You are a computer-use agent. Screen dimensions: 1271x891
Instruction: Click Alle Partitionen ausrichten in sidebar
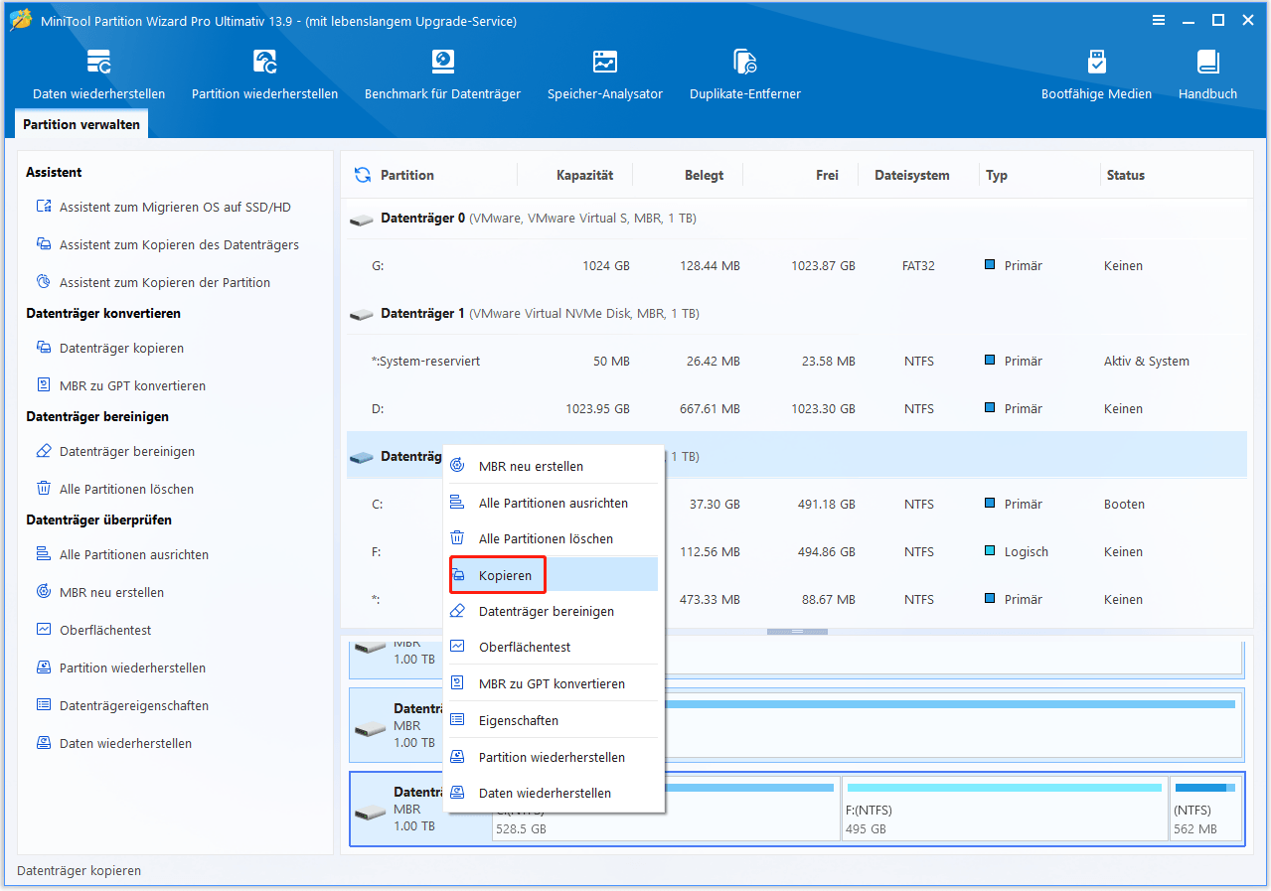122,554
